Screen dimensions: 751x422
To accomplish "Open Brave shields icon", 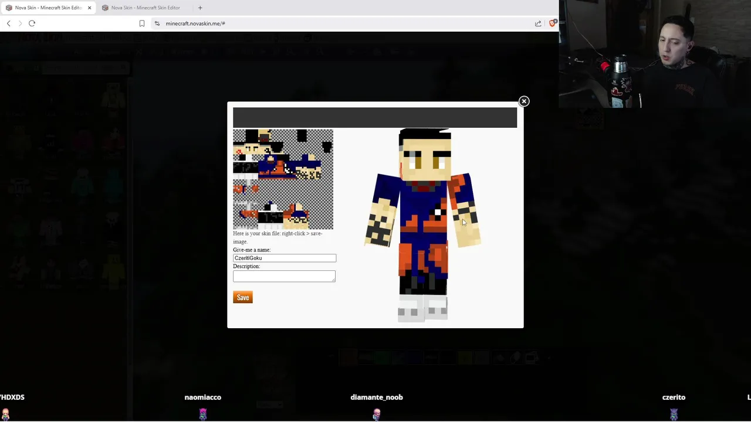I will [553, 23].
